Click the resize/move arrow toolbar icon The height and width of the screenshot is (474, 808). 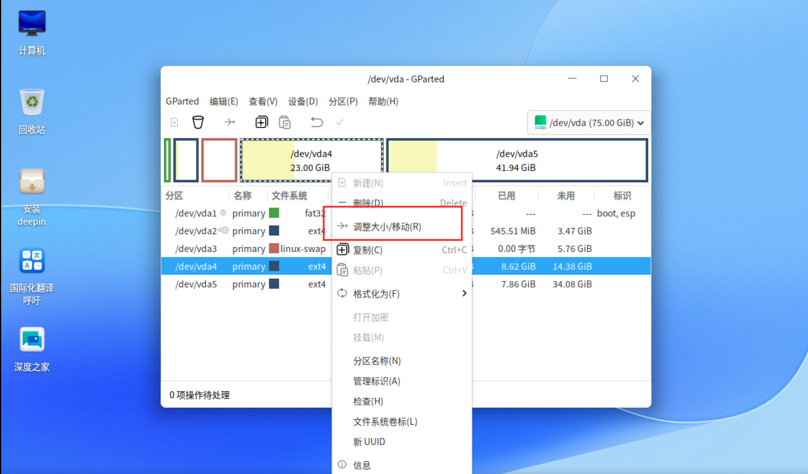click(229, 122)
